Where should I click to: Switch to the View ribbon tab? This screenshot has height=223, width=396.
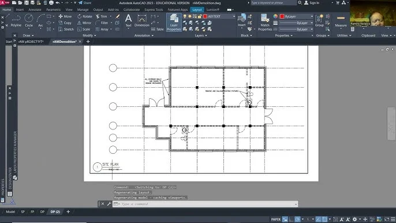point(69,10)
